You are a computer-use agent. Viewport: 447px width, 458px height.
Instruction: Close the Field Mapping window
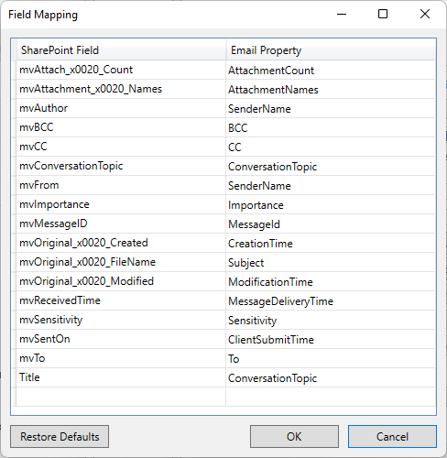click(425, 14)
